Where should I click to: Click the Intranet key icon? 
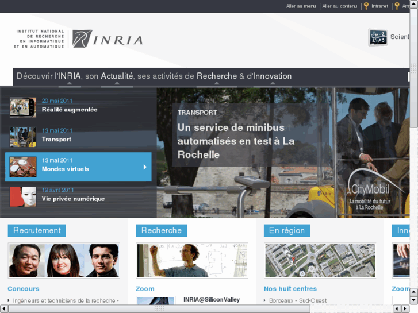366,6
